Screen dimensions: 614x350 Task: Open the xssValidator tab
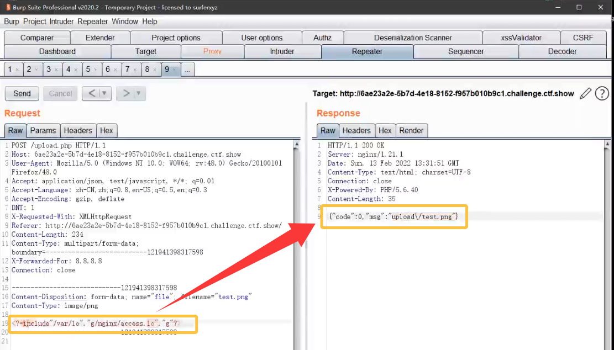point(521,38)
